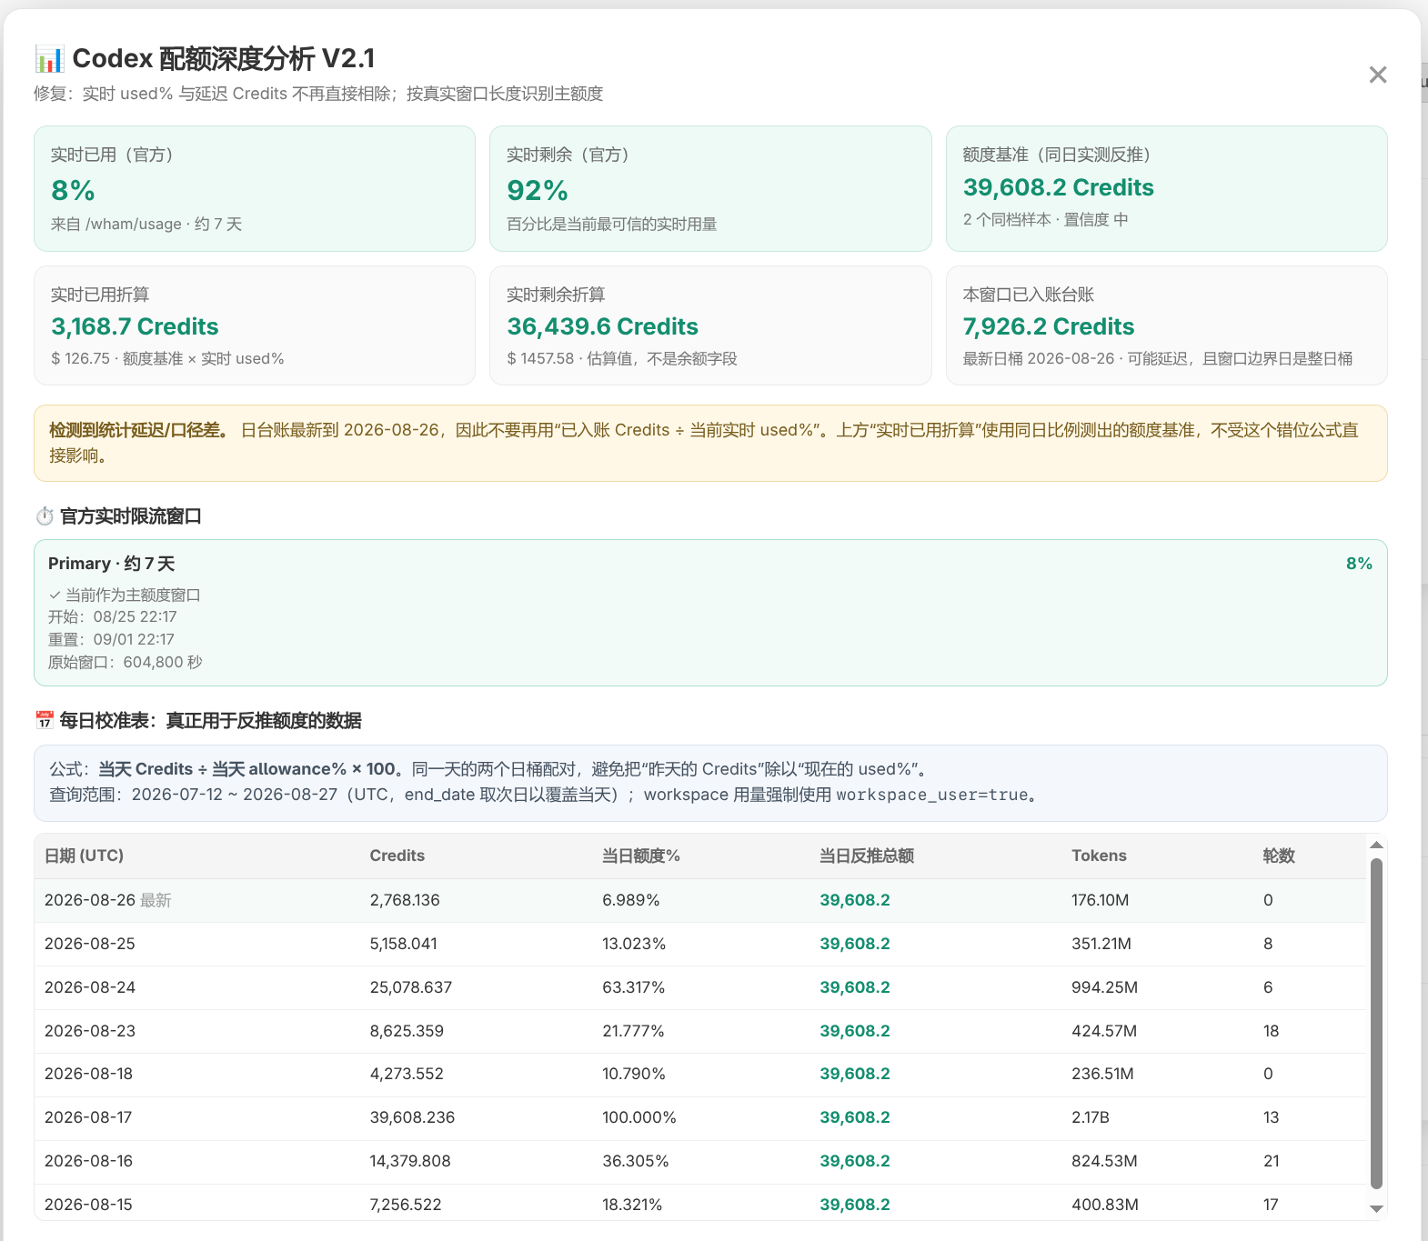Click the date cell 2026-08-25

pyautogui.click(x=90, y=944)
